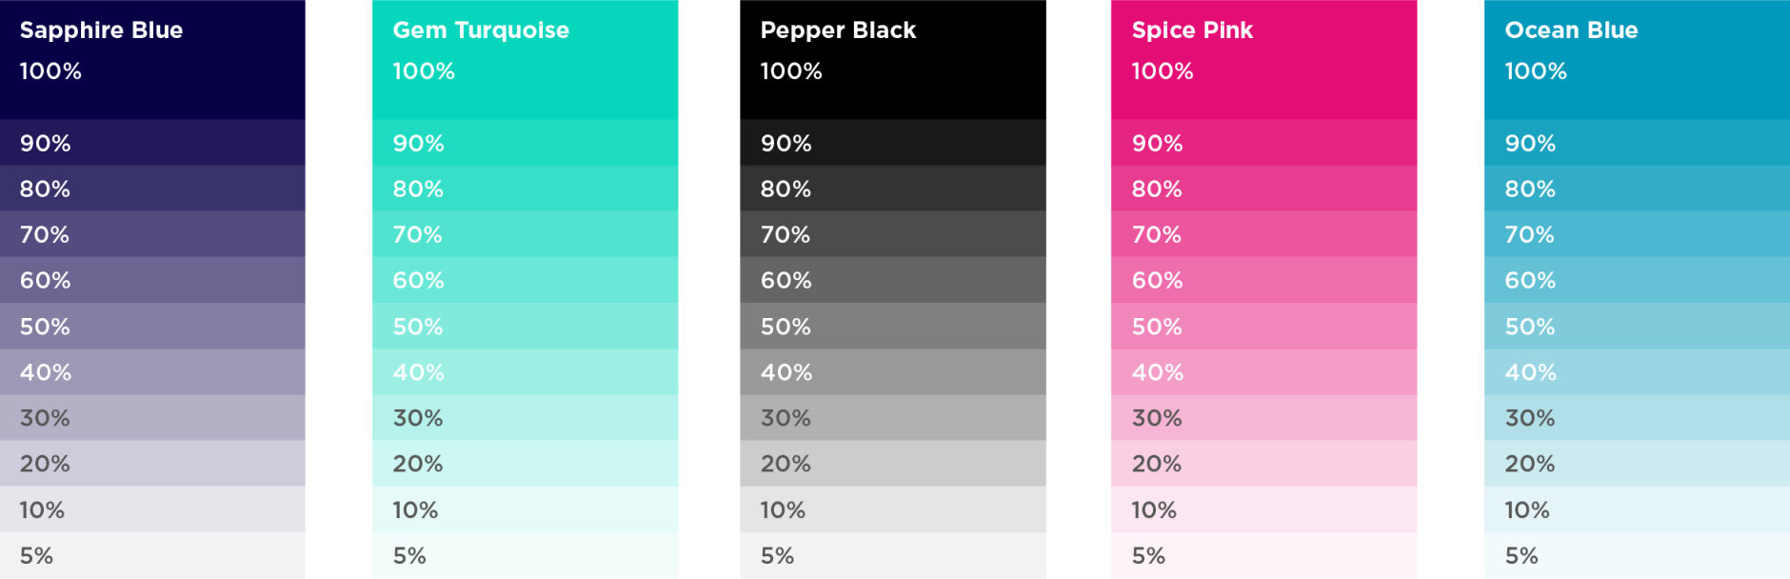This screenshot has height=579, width=1790.
Task: Click the Spice Pink 40% tint label
Action: pos(1158,372)
